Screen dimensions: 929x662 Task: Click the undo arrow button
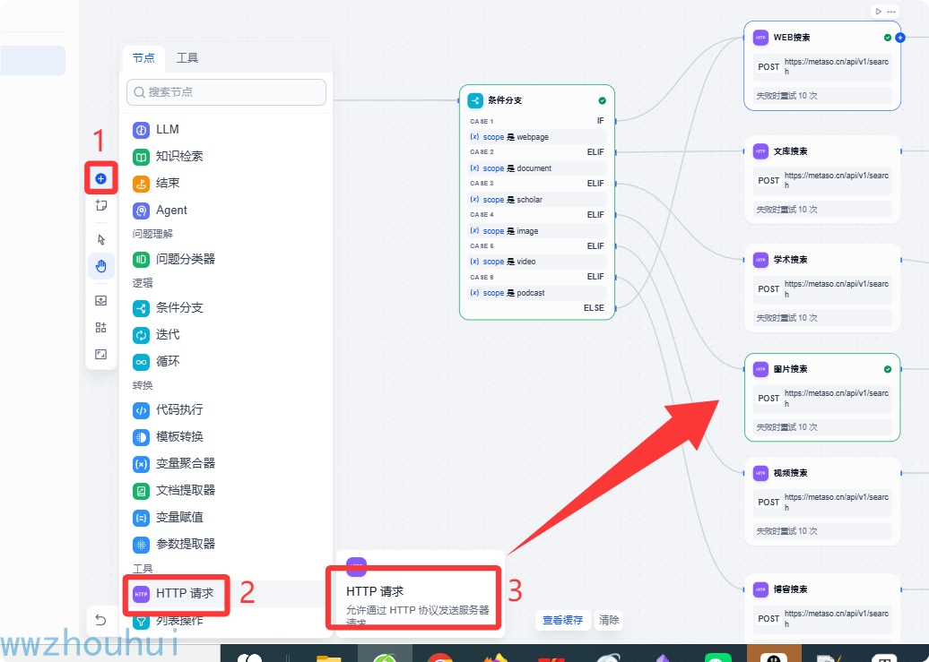100,620
